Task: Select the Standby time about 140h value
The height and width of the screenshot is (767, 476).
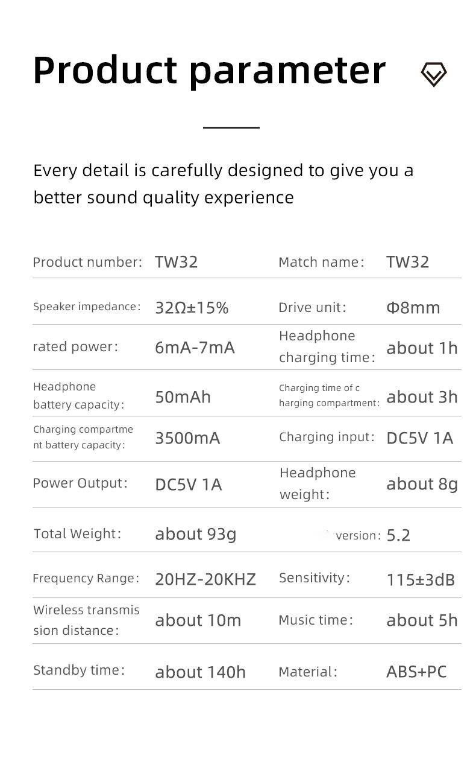Action: 200,672
